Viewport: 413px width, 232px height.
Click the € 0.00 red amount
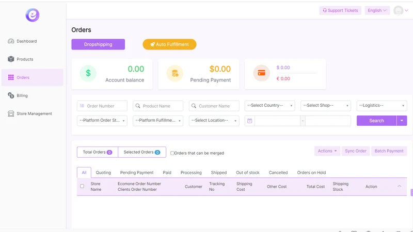(283, 79)
